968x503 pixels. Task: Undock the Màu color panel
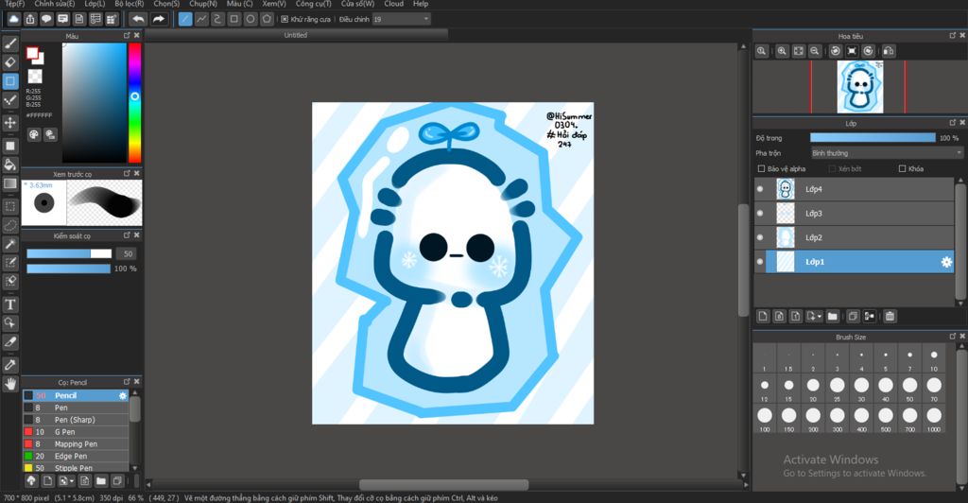click(x=128, y=36)
